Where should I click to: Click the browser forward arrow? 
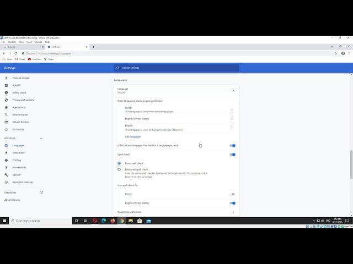[10, 53]
